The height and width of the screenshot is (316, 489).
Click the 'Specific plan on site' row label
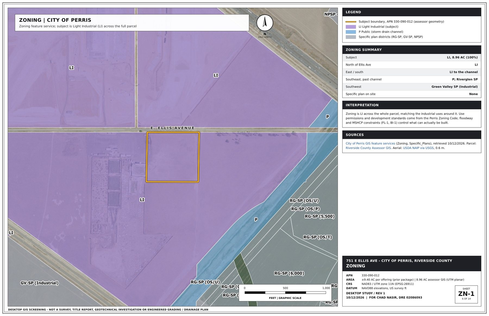tap(361, 94)
